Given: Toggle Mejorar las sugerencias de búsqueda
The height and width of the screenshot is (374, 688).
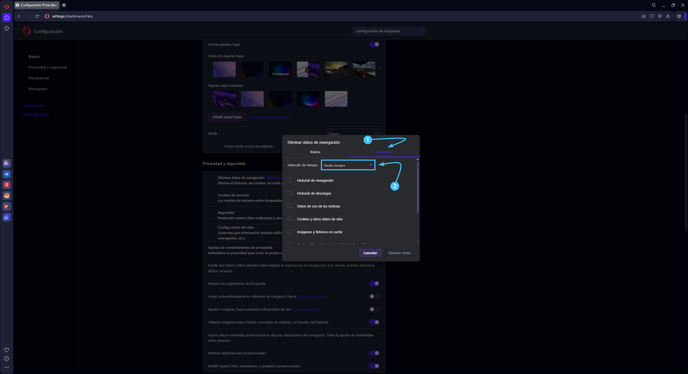Looking at the screenshot, I should pyautogui.click(x=374, y=283).
